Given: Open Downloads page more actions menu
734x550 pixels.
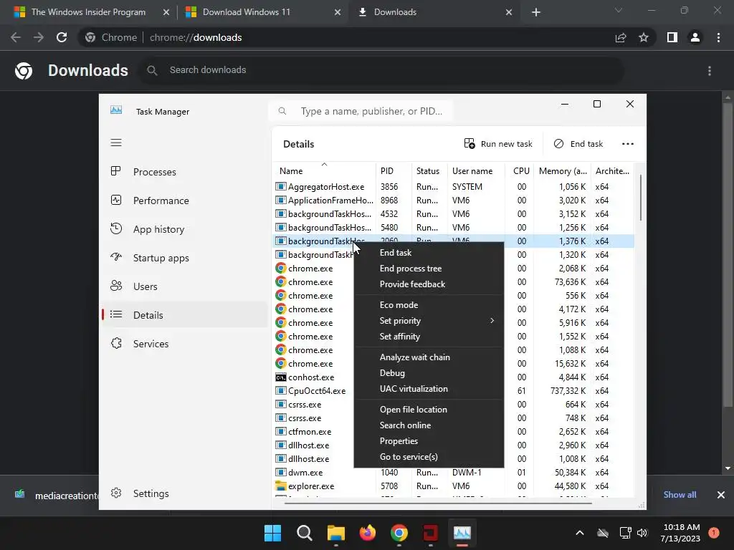Looking at the screenshot, I should pyautogui.click(x=710, y=71).
